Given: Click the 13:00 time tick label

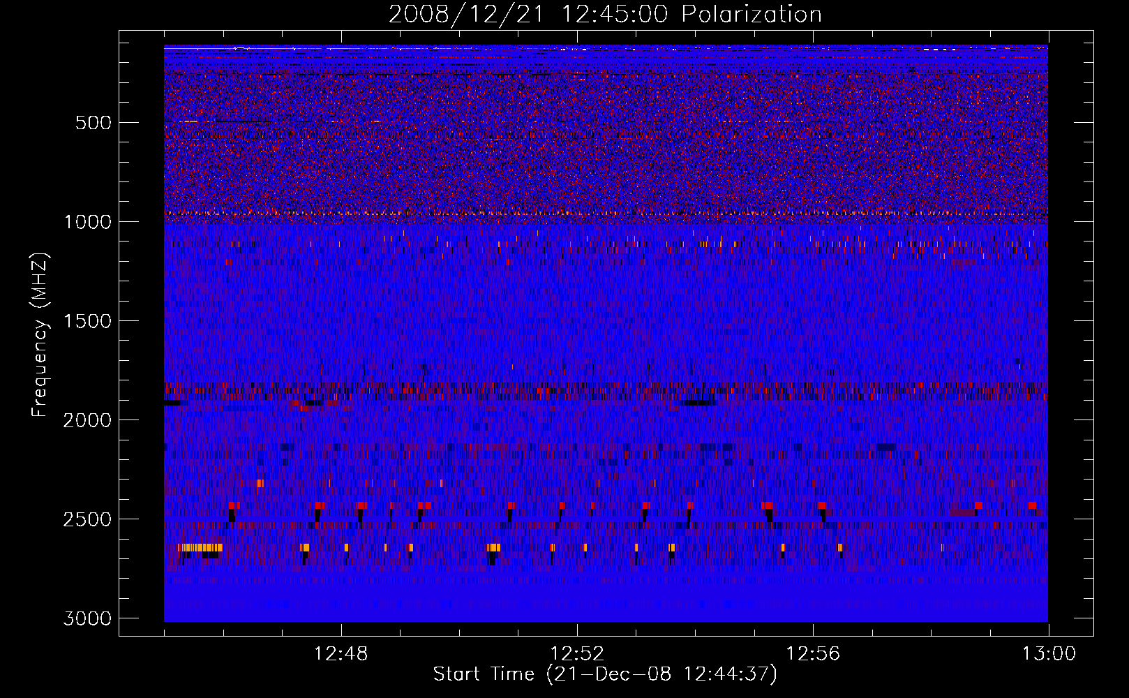Looking at the screenshot, I should point(1049,654).
